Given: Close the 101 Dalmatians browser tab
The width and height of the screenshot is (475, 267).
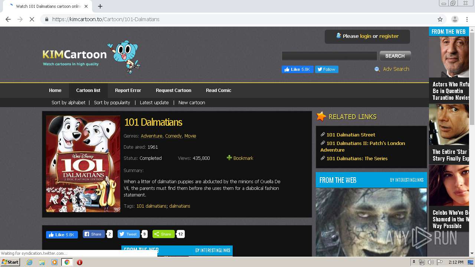Looking at the screenshot, I should click(86, 6).
